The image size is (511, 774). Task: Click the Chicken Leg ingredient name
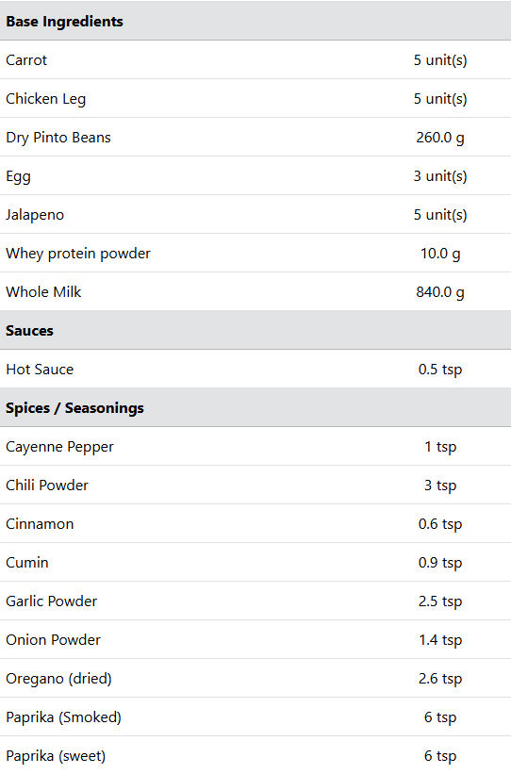pyautogui.click(x=46, y=99)
